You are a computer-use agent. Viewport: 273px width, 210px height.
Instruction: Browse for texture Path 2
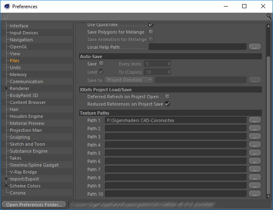[x=255, y=128]
